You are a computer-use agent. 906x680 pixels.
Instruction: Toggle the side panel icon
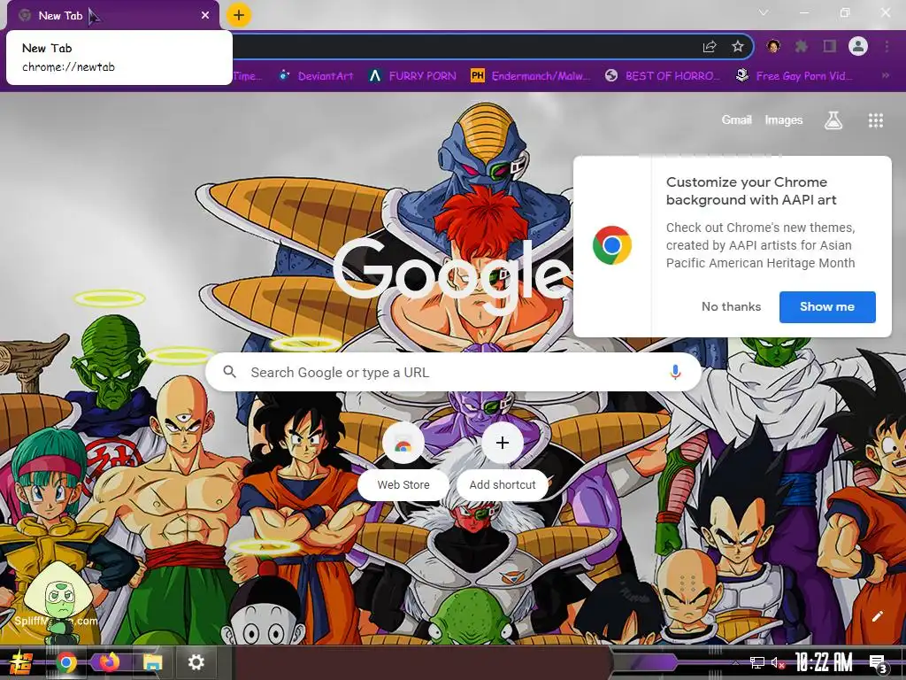[830, 46]
